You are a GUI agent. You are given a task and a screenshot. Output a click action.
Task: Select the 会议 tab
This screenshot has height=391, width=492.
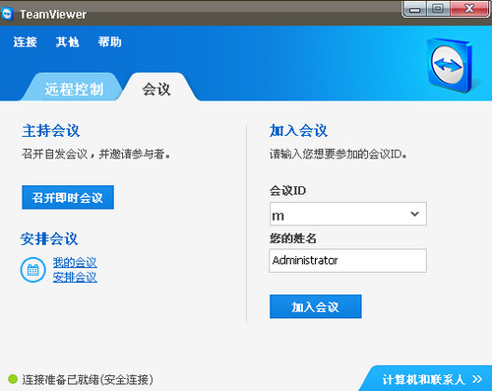(156, 89)
